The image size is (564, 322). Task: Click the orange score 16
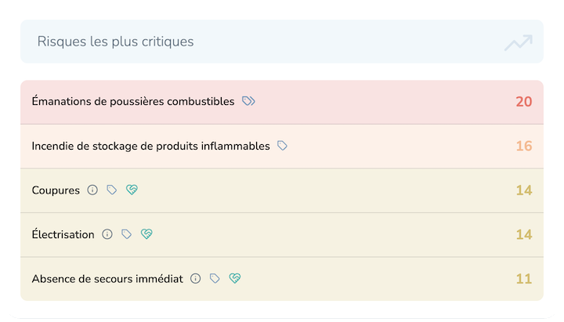coord(523,147)
